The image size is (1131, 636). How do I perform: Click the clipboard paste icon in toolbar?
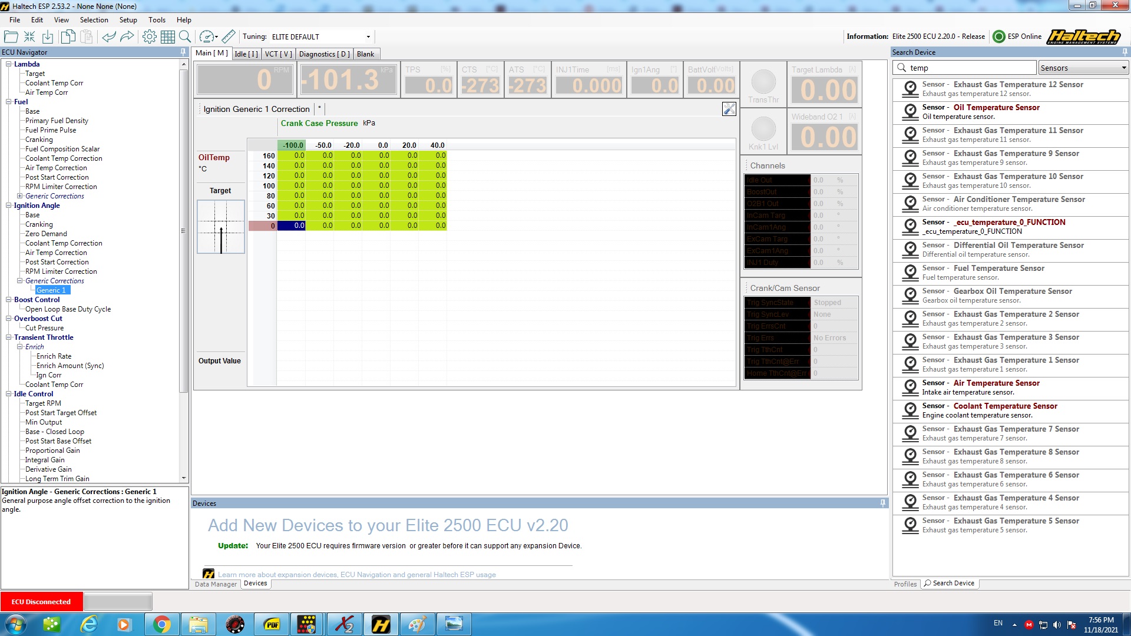(87, 37)
